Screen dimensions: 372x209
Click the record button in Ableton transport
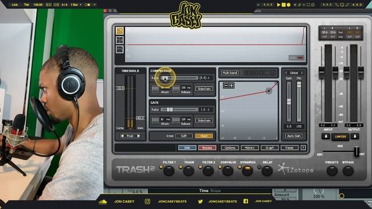pos(288,5)
